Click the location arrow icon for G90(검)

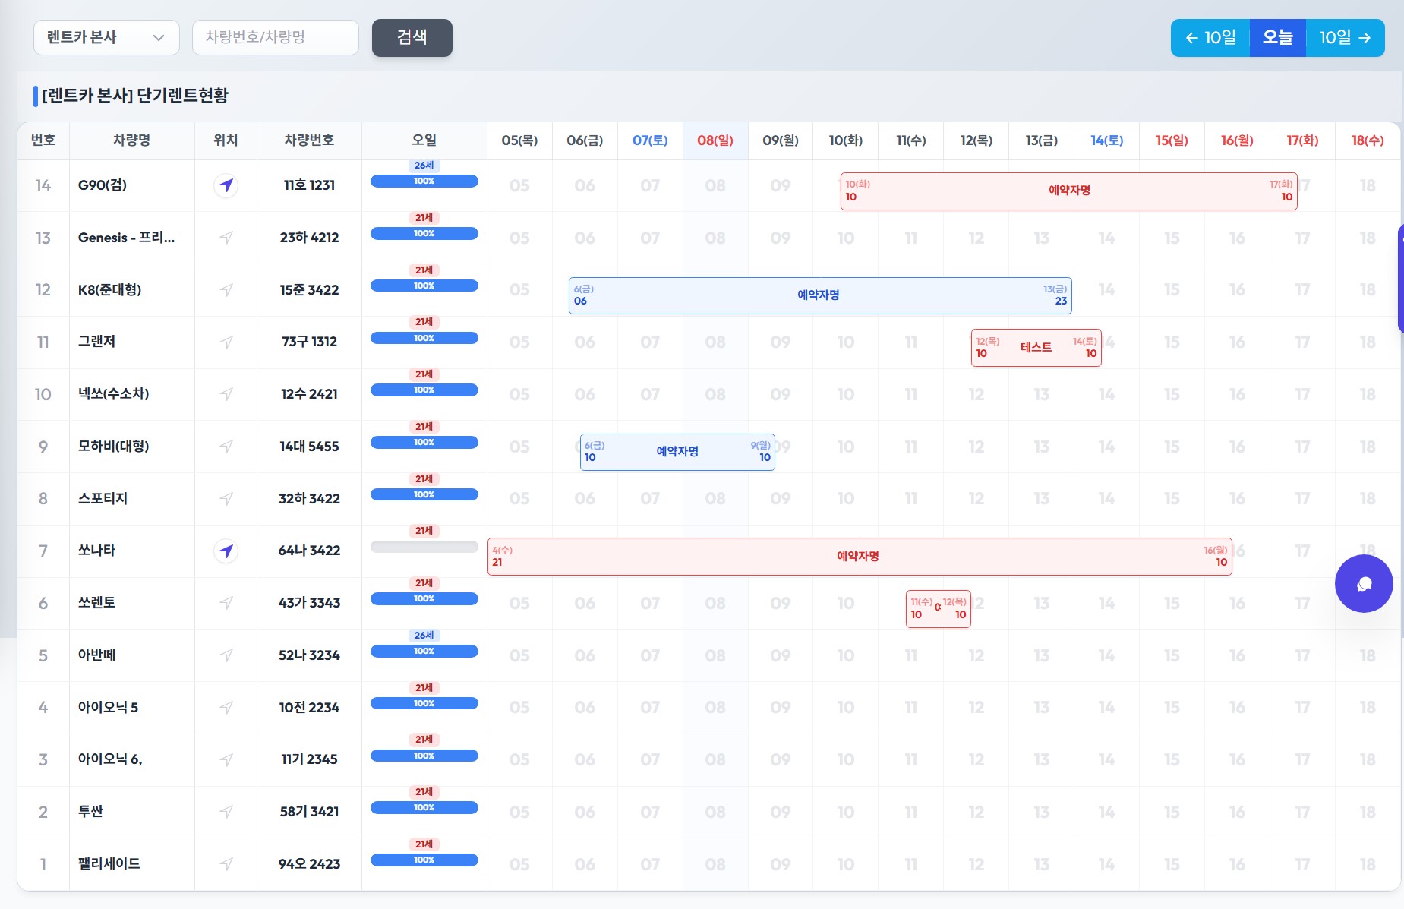pyautogui.click(x=226, y=185)
